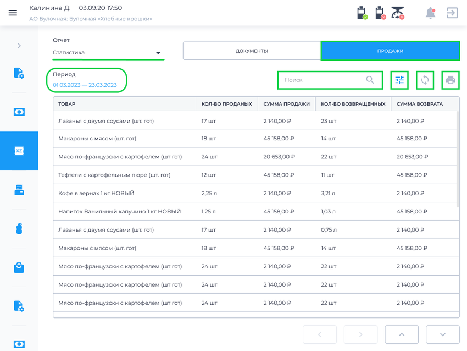Click the notification bell icon
The width and height of the screenshot is (467, 351).
coord(430,13)
